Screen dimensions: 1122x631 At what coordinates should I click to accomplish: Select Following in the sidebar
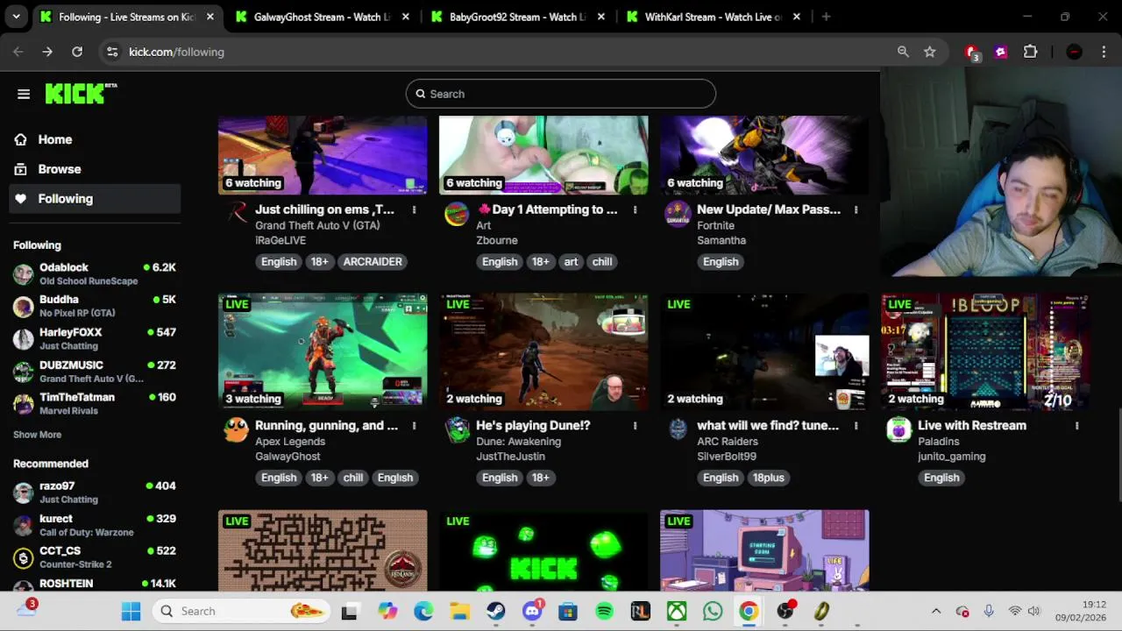(x=95, y=199)
